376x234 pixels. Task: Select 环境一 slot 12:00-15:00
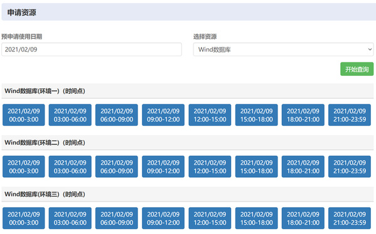(x=210, y=115)
